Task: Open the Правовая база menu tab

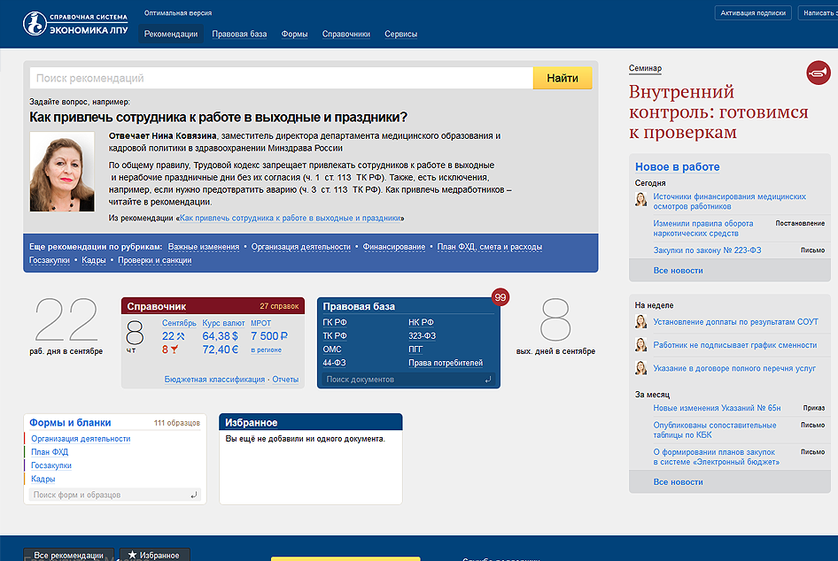Action: coord(245,35)
